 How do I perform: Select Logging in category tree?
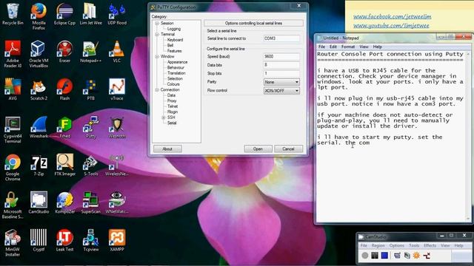pyautogui.click(x=174, y=29)
